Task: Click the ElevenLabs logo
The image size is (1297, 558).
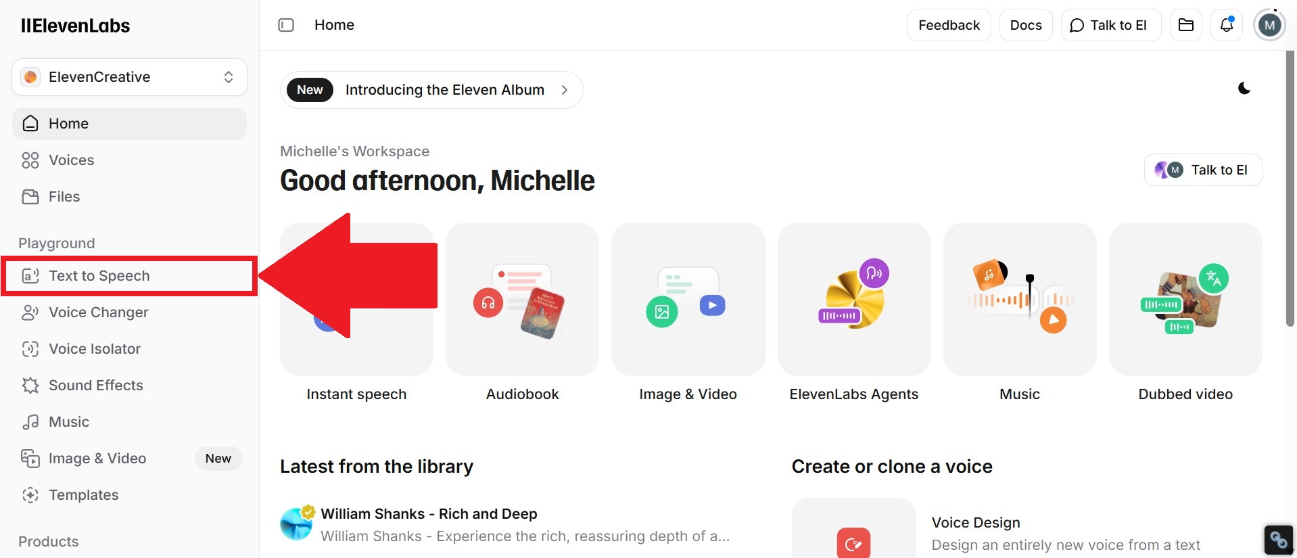Action: click(x=75, y=26)
